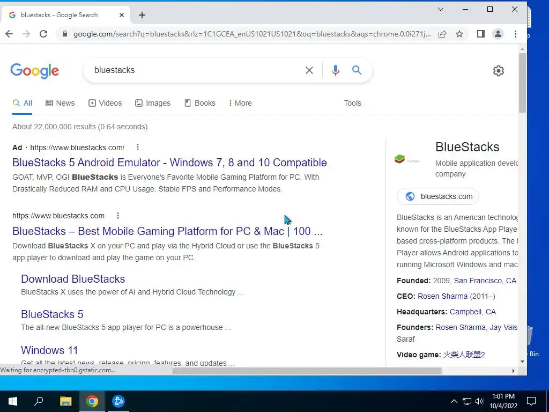Image resolution: width=549 pixels, height=412 pixels.
Task: Bookmark this tab with the star icon
Action: [x=459, y=34]
